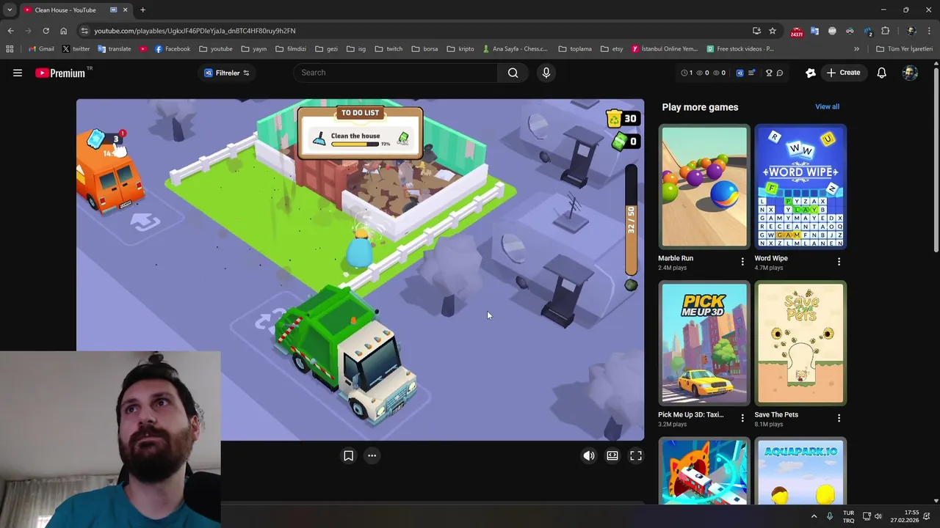Click the Playables icon beside Create
Image resolution: width=940 pixels, height=528 pixels.
811,73
